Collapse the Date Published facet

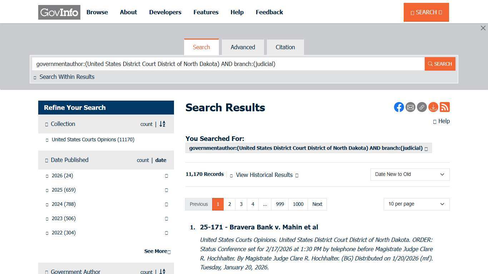click(46, 160)
